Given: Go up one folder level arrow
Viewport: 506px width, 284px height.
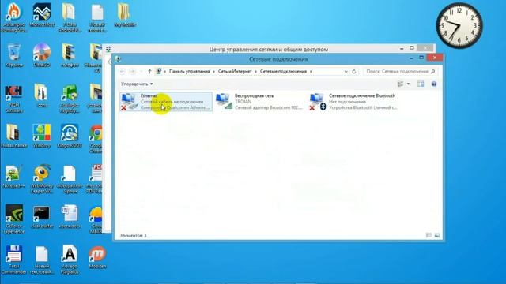Looking at the screenshot, I should pos(149,72).
